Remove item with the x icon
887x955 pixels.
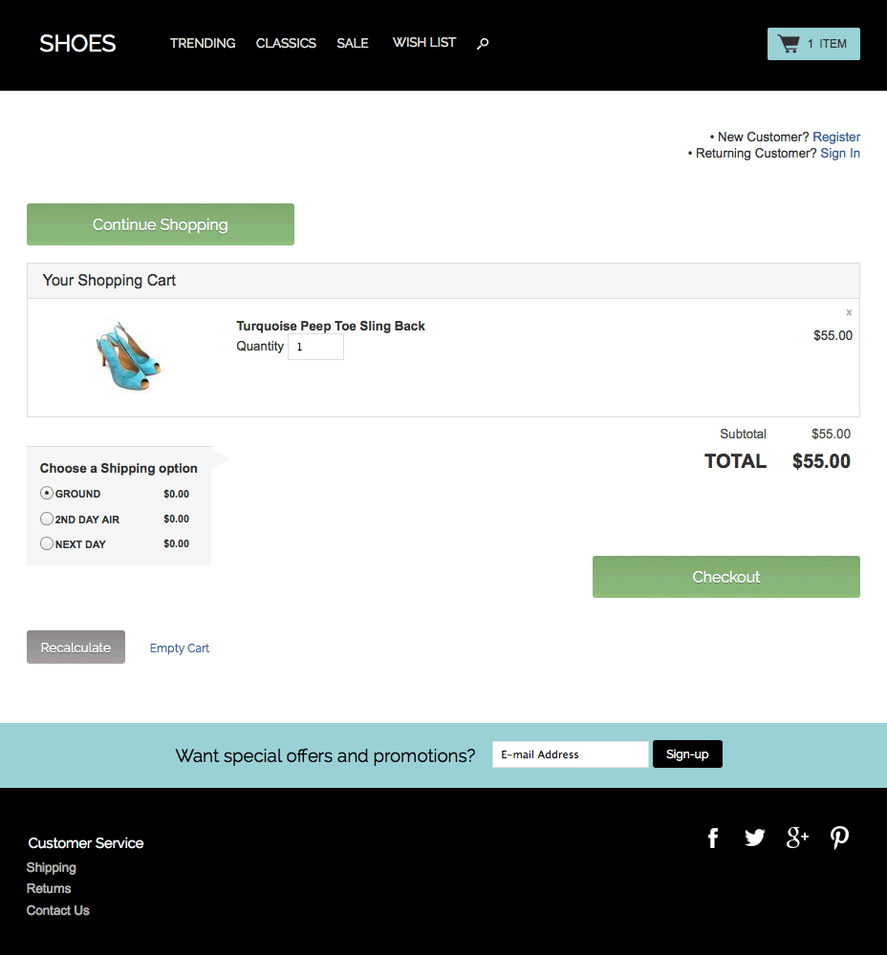click(849, 312)
